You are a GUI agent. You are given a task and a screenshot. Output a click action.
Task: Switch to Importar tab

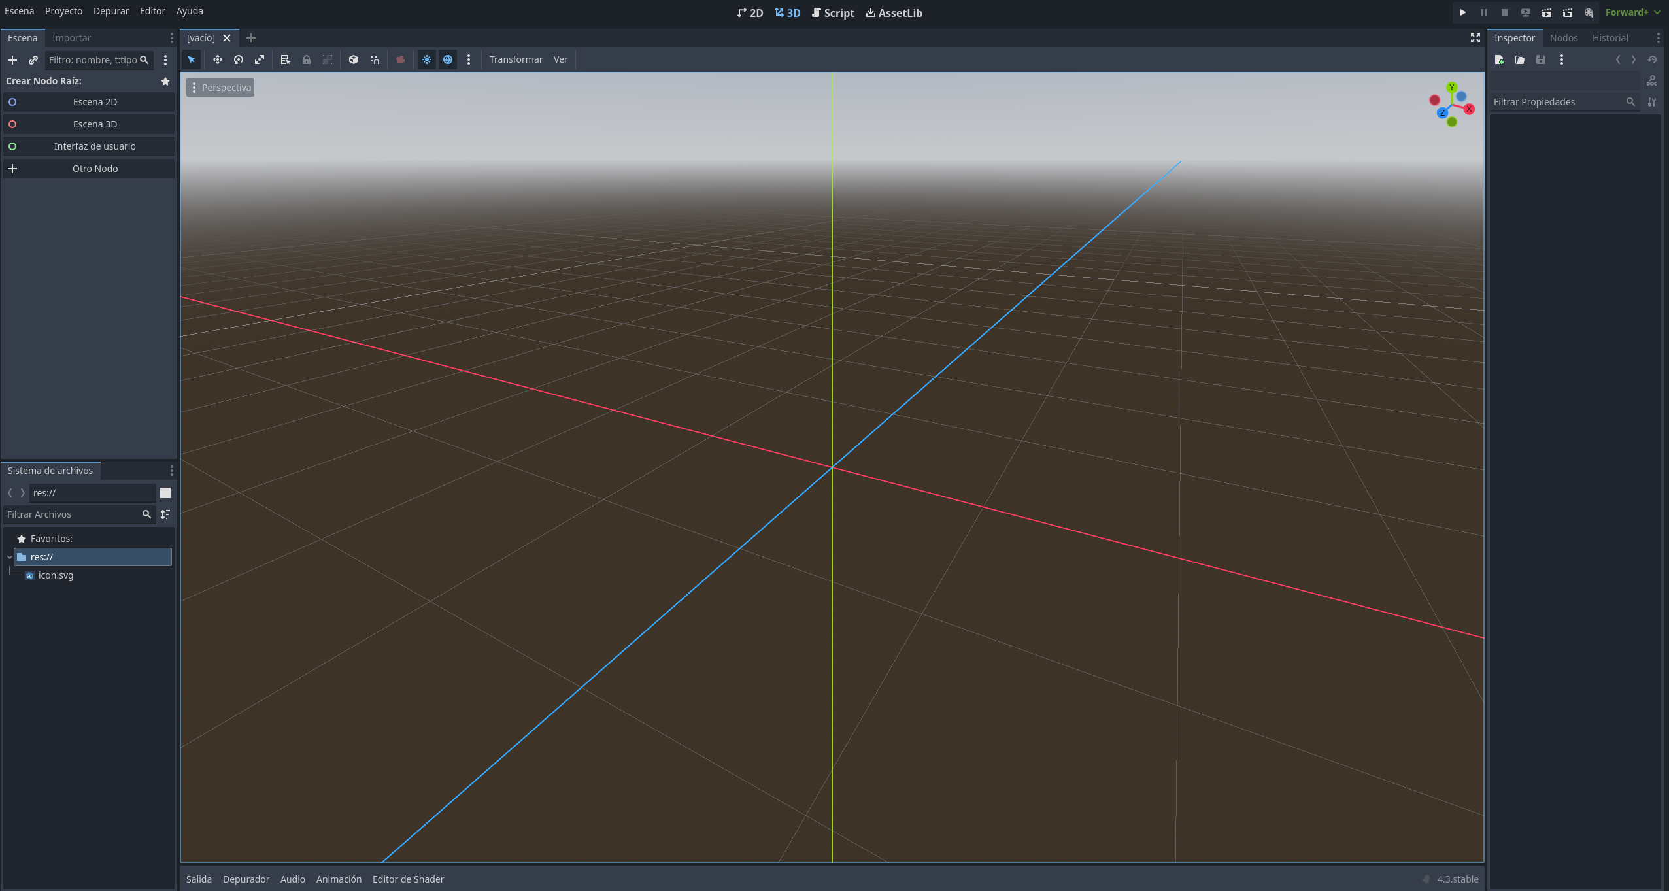pyautogui.click(x=71, y=38)
